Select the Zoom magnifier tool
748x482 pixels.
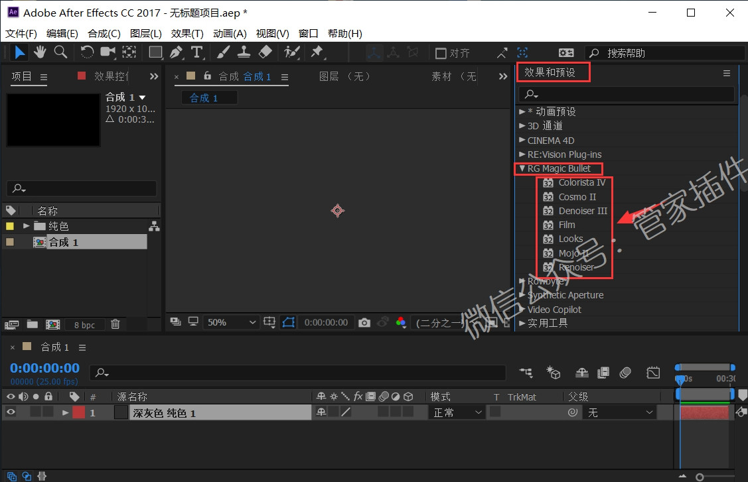point(60,52)
